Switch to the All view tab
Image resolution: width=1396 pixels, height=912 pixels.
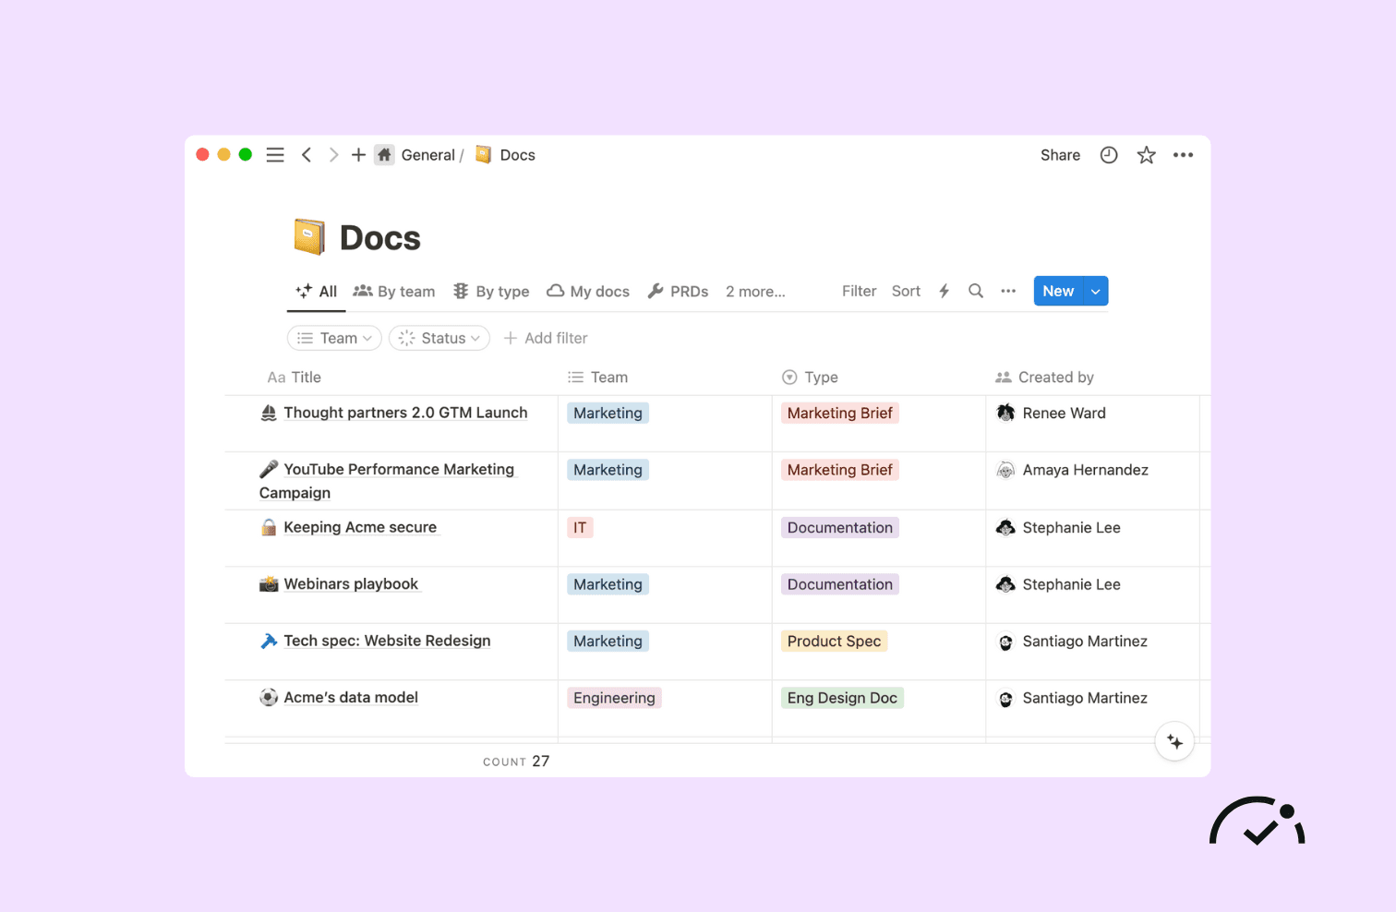point(316,291)
